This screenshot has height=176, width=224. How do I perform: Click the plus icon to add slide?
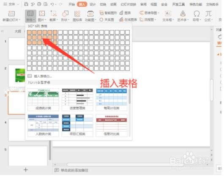tap(26, 170)
